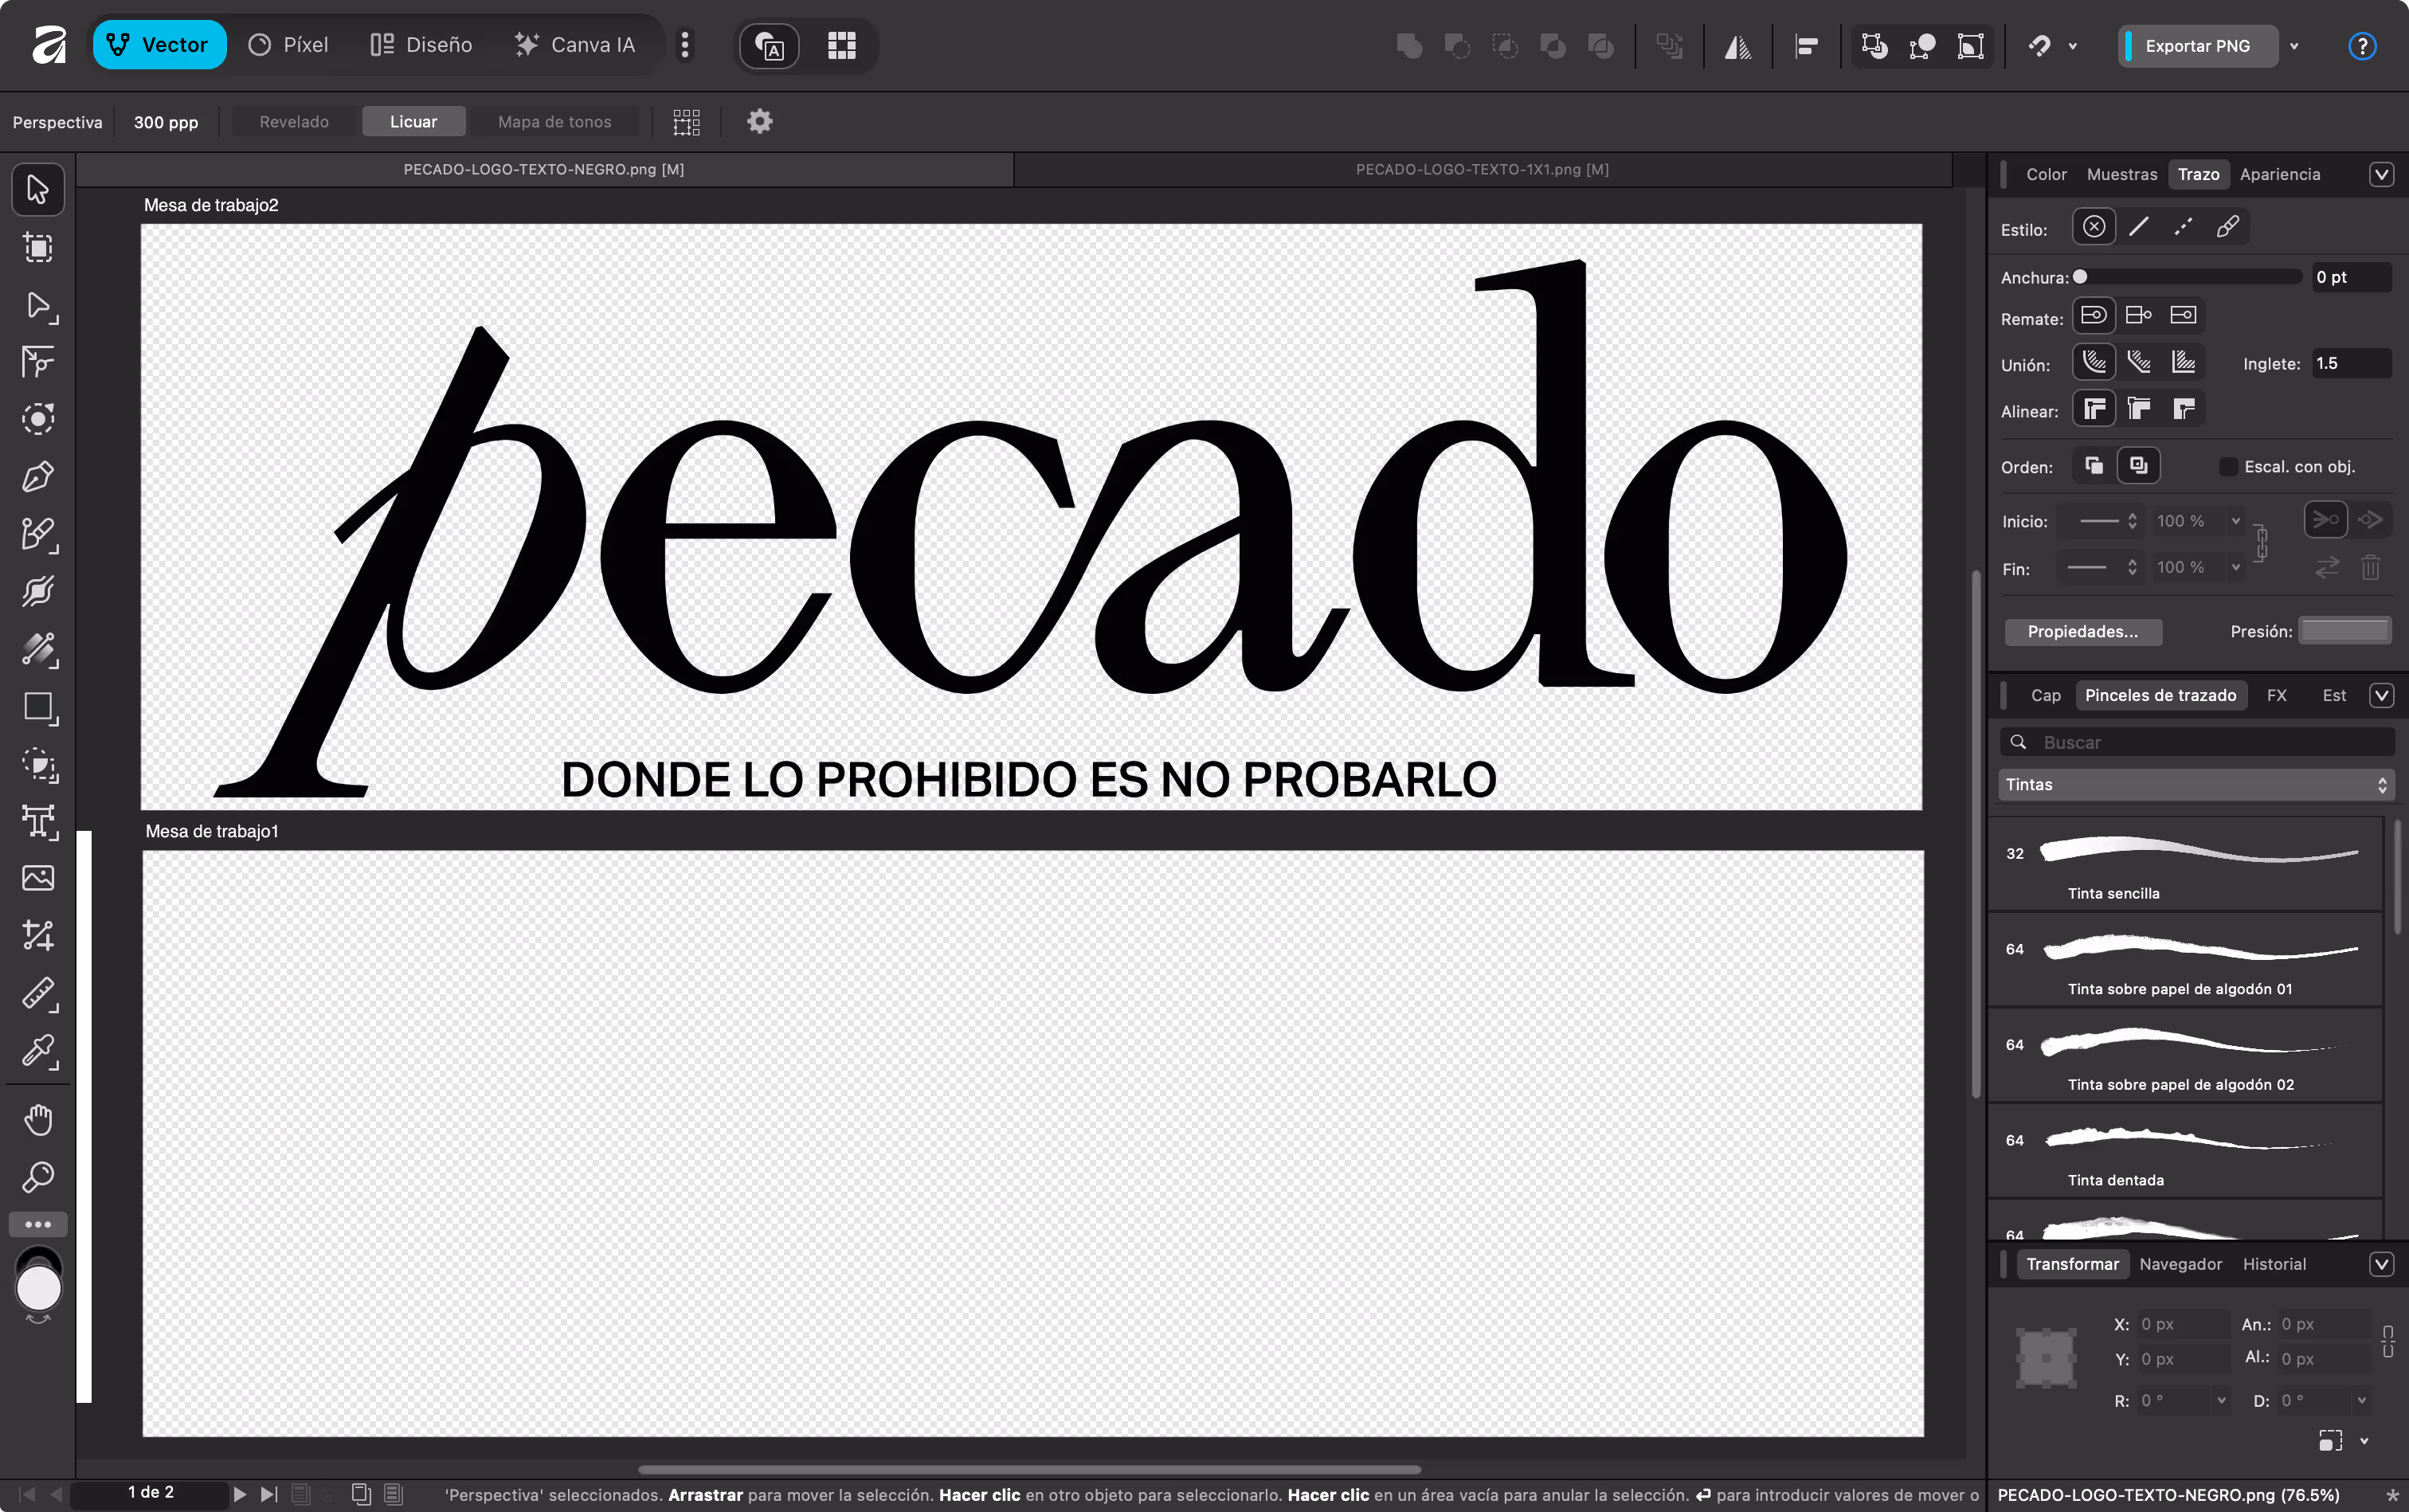
Task: Select the Vector Brush tool
Action: pos(38,534)
